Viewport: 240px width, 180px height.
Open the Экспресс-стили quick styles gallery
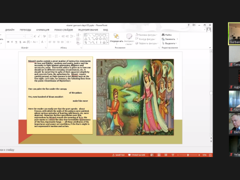coord(129,39)
